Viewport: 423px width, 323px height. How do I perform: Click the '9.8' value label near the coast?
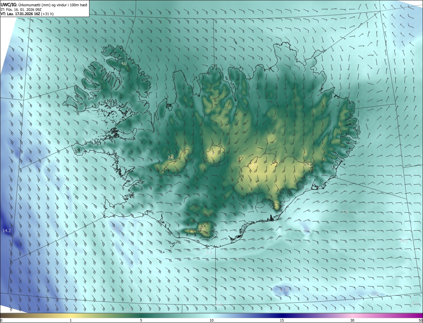click(x=209, y=252)
